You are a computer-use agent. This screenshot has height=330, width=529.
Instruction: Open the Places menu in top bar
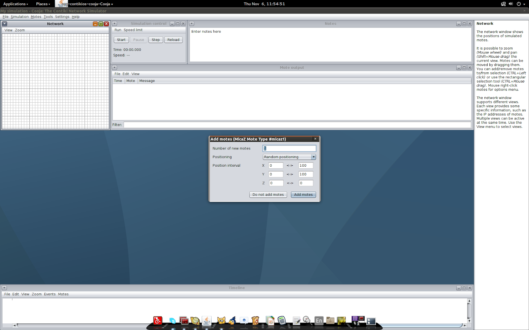tap(43, 4)
